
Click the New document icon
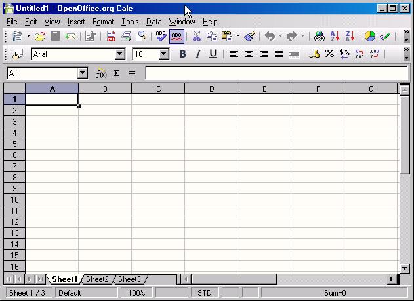[x=18, y=36]
